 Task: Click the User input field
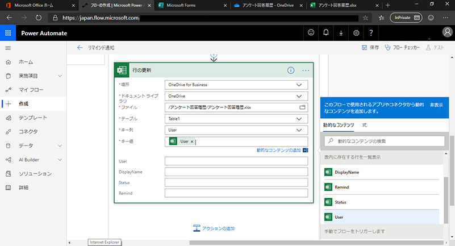(236, 161)
